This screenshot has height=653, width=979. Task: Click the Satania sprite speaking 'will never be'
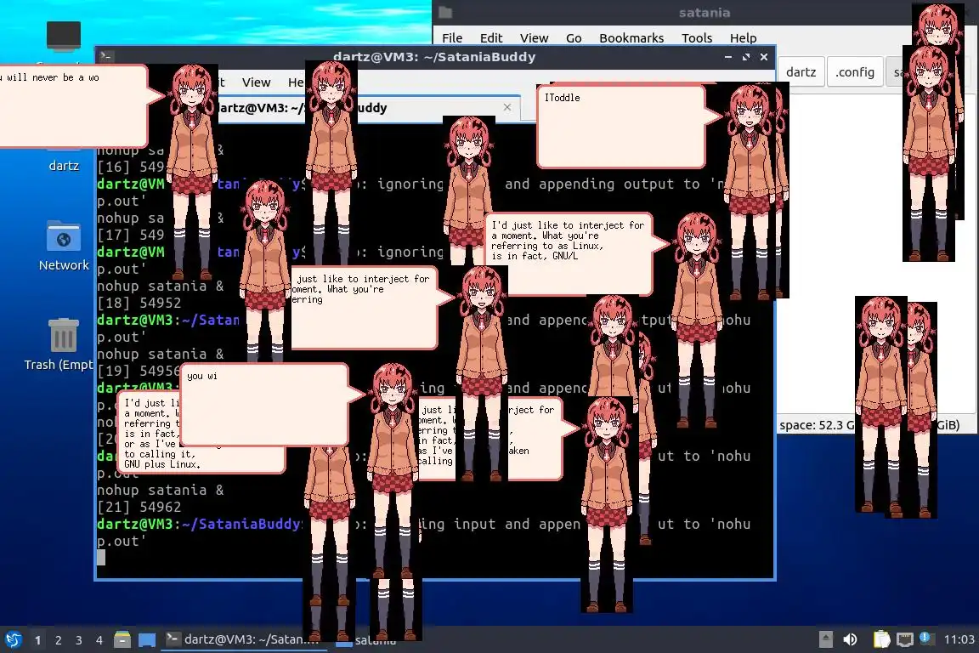[192, 172]
